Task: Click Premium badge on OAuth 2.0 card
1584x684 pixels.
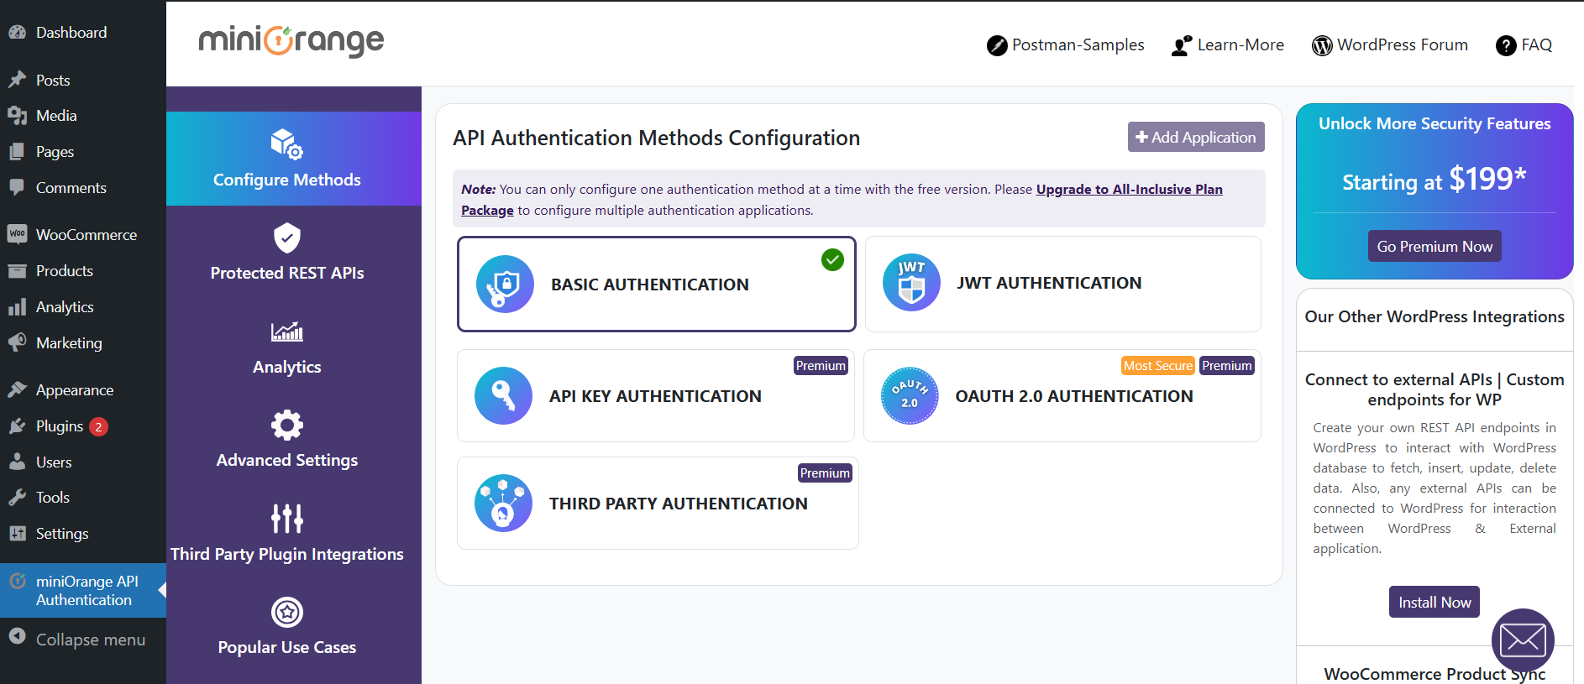Action: 1227,366
